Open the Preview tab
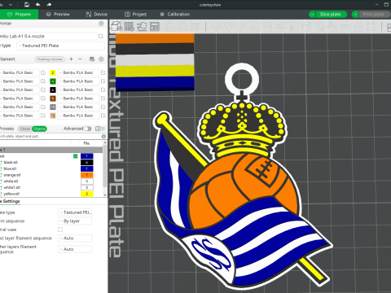The height and width of the screenshot is (293, 391). point(58,15)
